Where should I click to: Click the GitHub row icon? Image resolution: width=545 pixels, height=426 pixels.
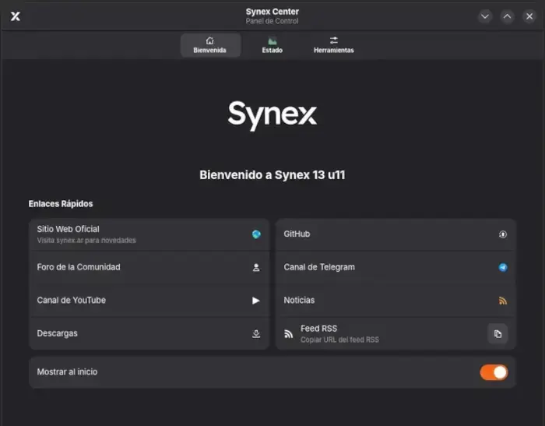[503, 234]
